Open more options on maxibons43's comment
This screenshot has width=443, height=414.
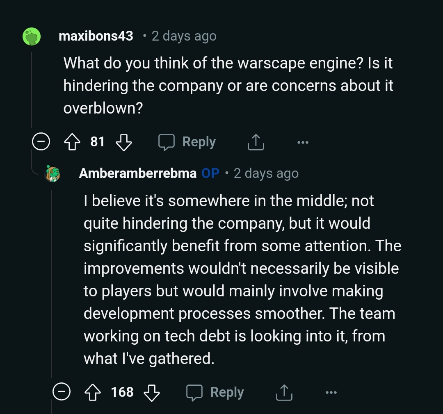pos(303,142)
